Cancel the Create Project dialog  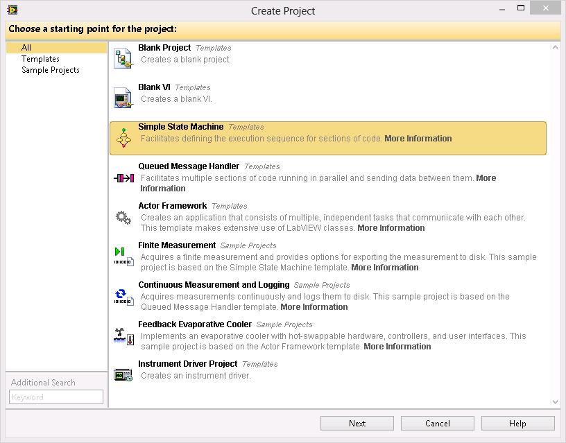coord(438,423)
